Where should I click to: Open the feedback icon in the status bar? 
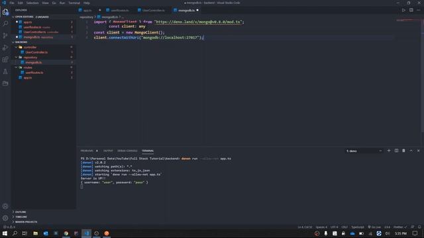click(x=413, y=227)
